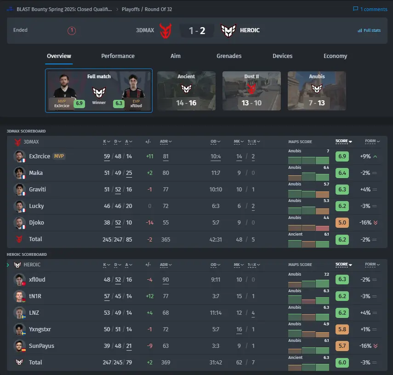Open the Aim tab

[x=176, y=56]
